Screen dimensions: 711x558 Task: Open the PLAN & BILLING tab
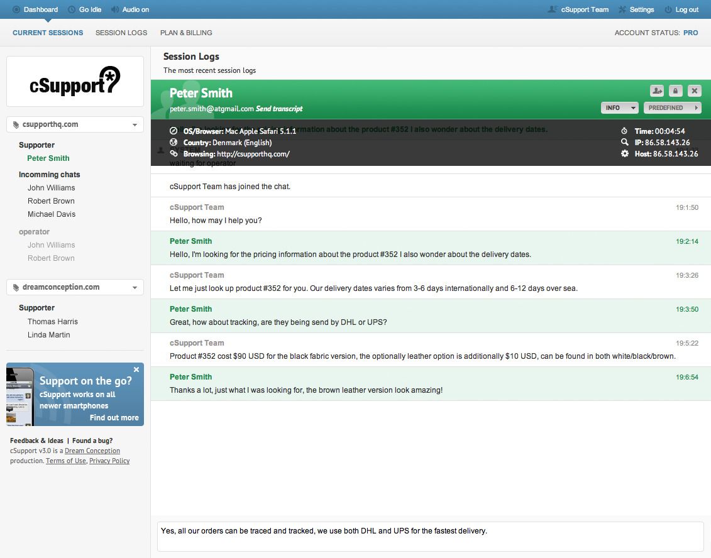186,32
